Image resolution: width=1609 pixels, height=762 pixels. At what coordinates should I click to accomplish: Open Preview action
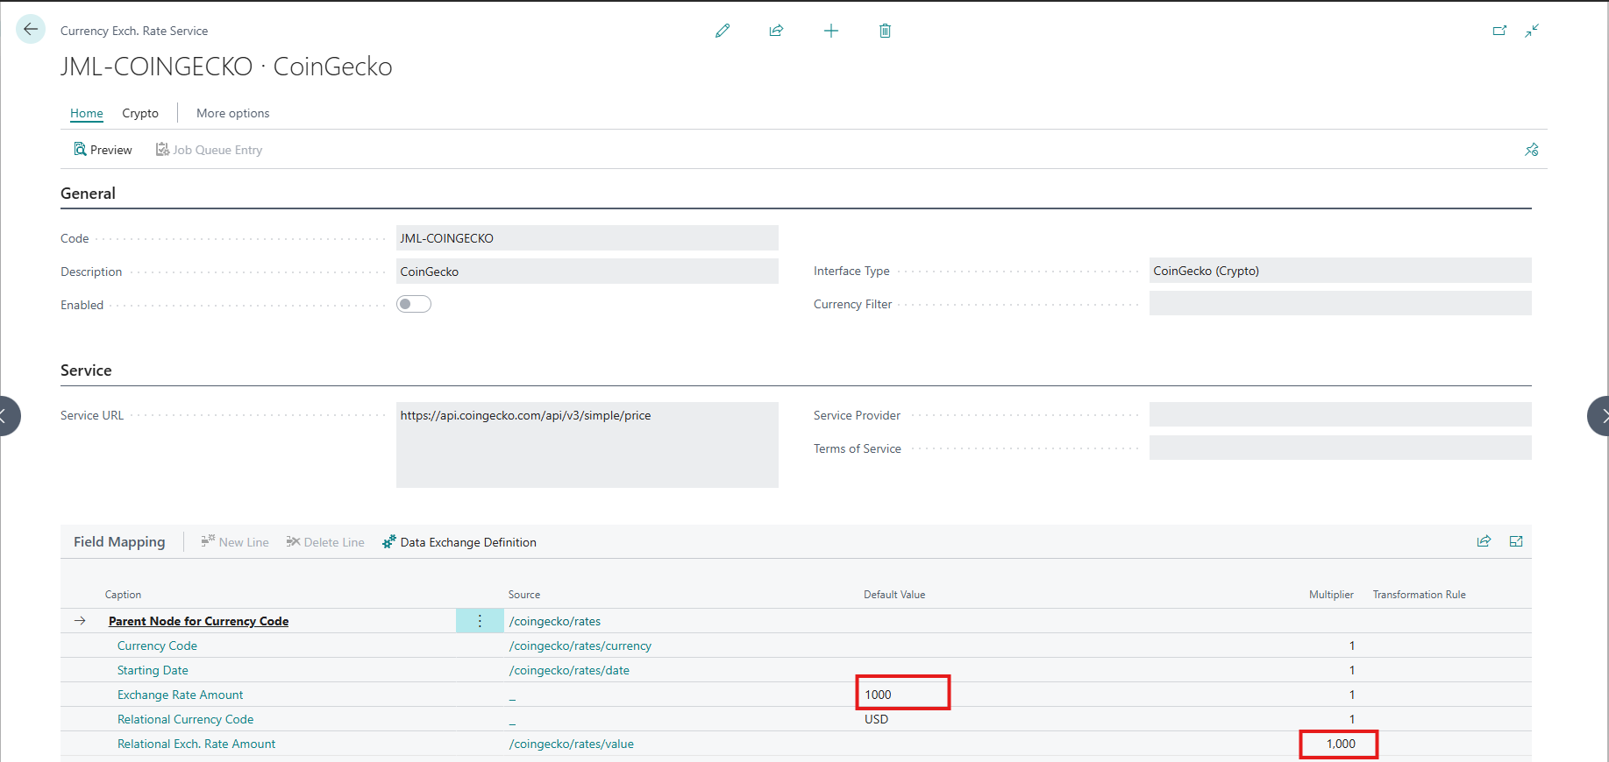103,150
